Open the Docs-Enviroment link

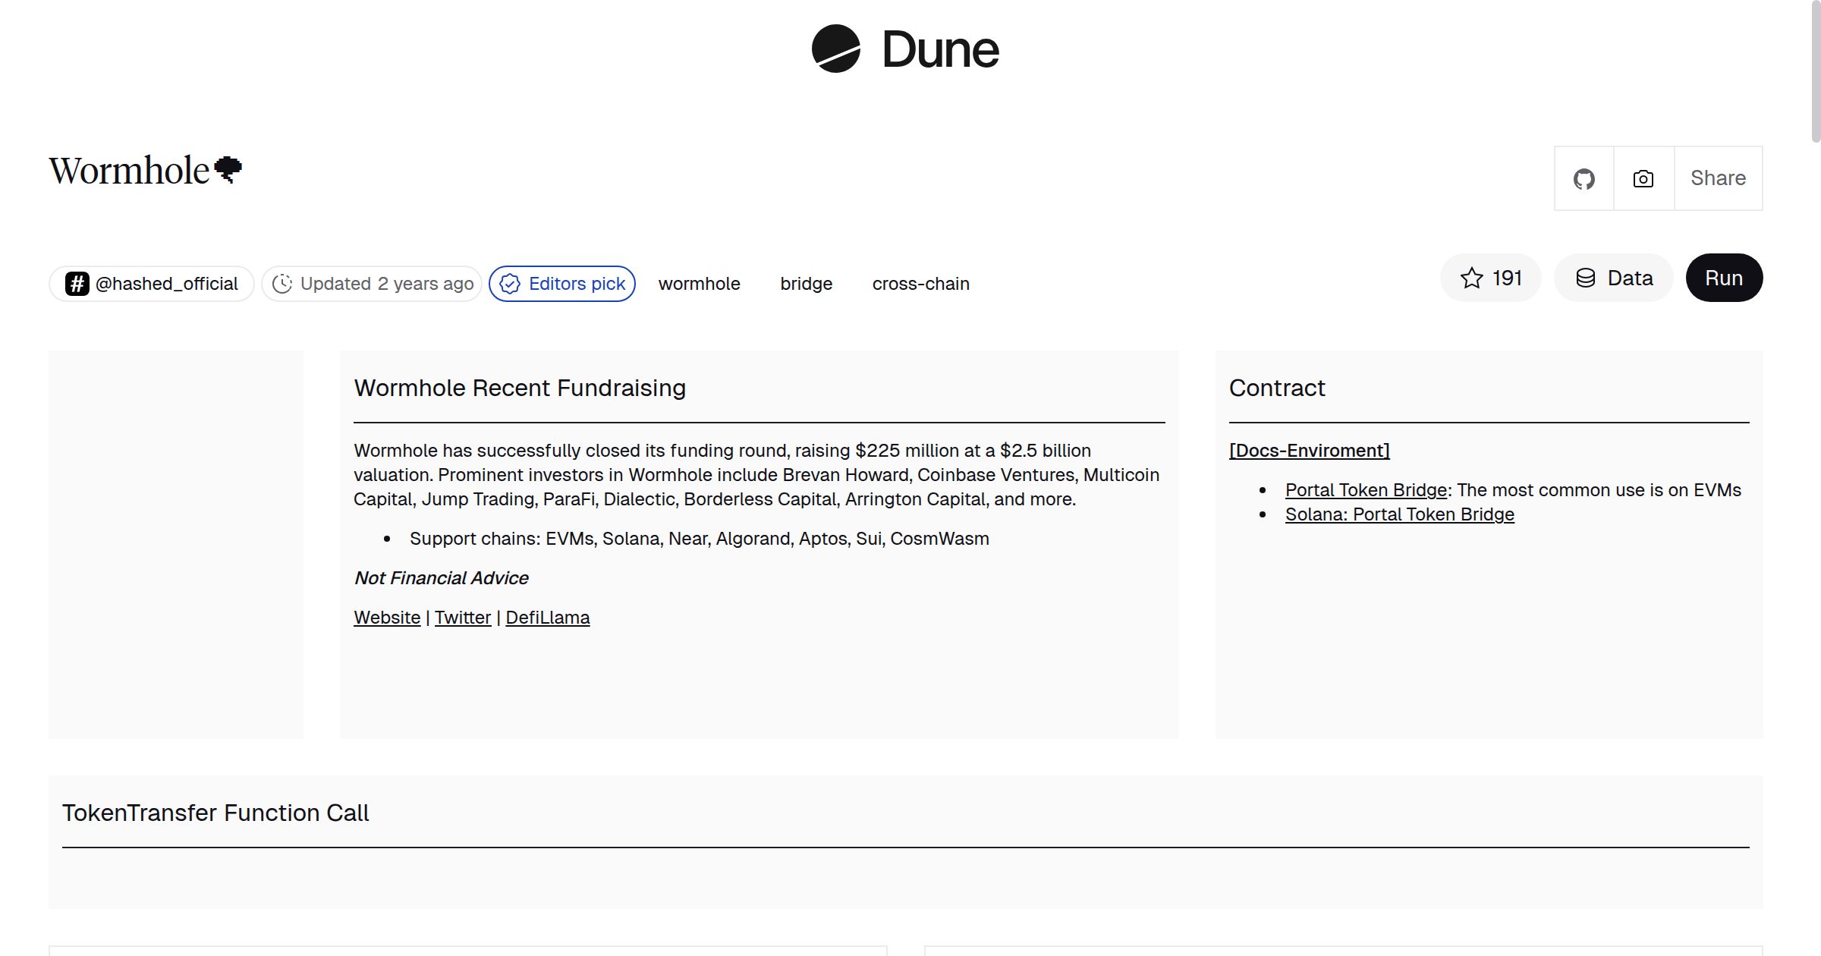(x=1309, y=451)
